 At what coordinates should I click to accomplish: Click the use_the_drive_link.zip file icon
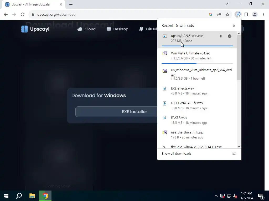(165, 132)
